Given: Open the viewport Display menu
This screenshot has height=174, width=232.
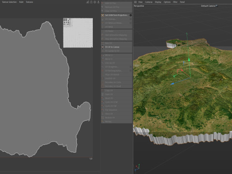Looking at the screenshot, I should (x=158, y=2).
